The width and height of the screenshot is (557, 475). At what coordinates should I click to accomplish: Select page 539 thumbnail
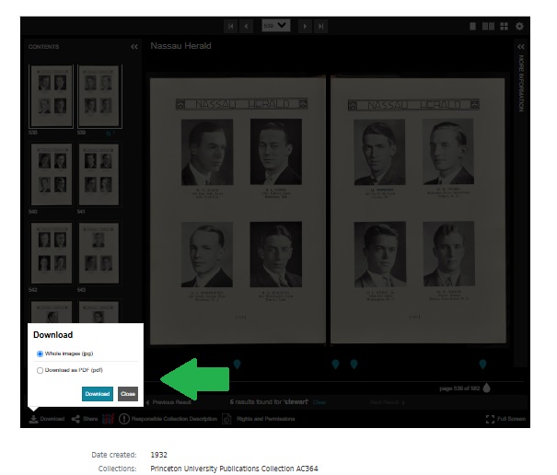click(x=99, y=97)
